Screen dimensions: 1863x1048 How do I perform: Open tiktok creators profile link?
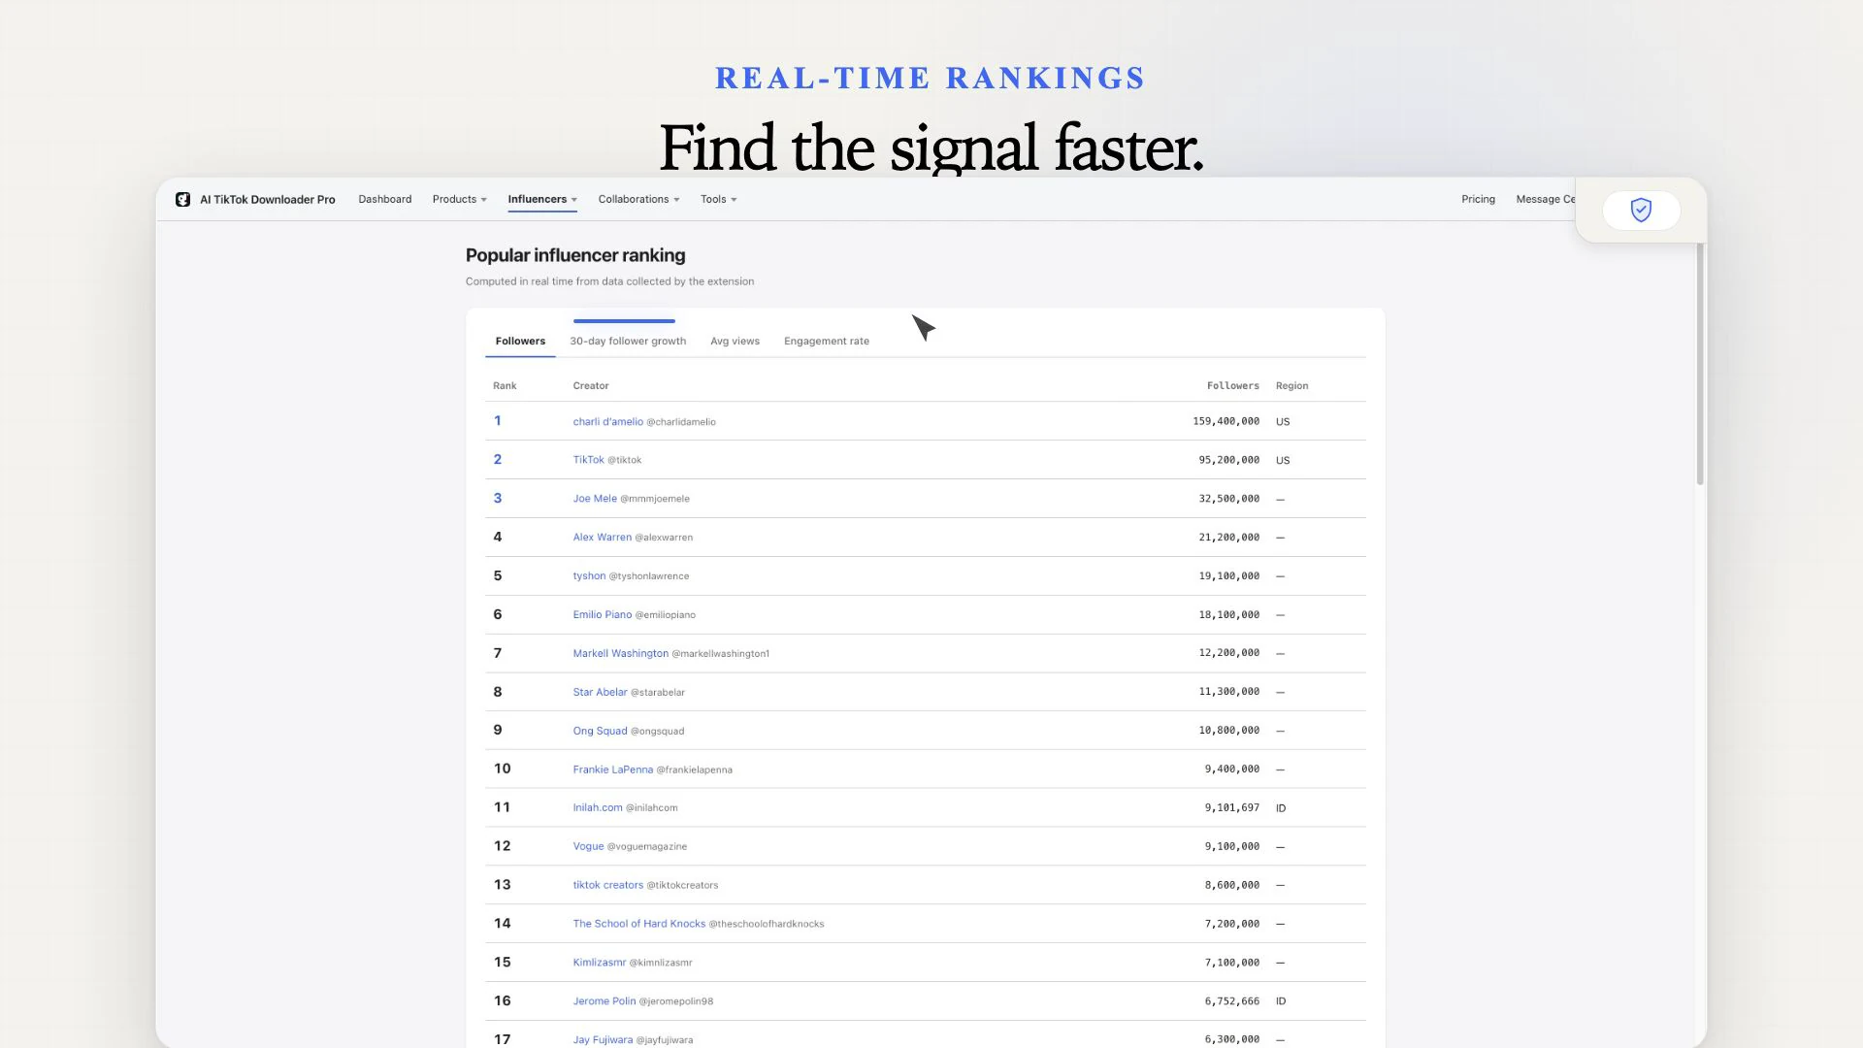[x=607, y=886]
